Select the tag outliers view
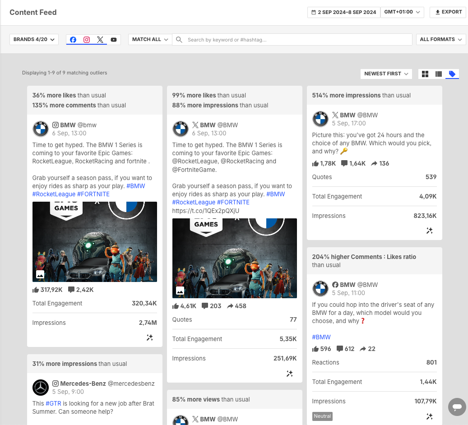 pyautogui.click(x=452, y=74)
